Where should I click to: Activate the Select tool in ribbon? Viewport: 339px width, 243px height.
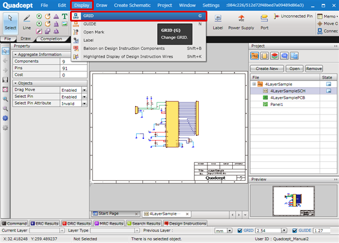(x=10, y=23)
